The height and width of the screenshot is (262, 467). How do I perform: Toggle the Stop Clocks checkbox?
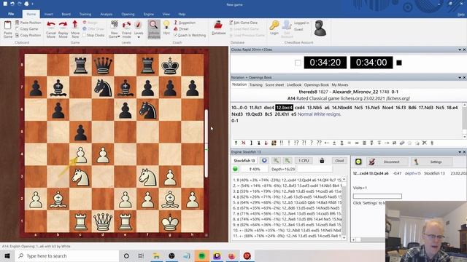point(85,35)
